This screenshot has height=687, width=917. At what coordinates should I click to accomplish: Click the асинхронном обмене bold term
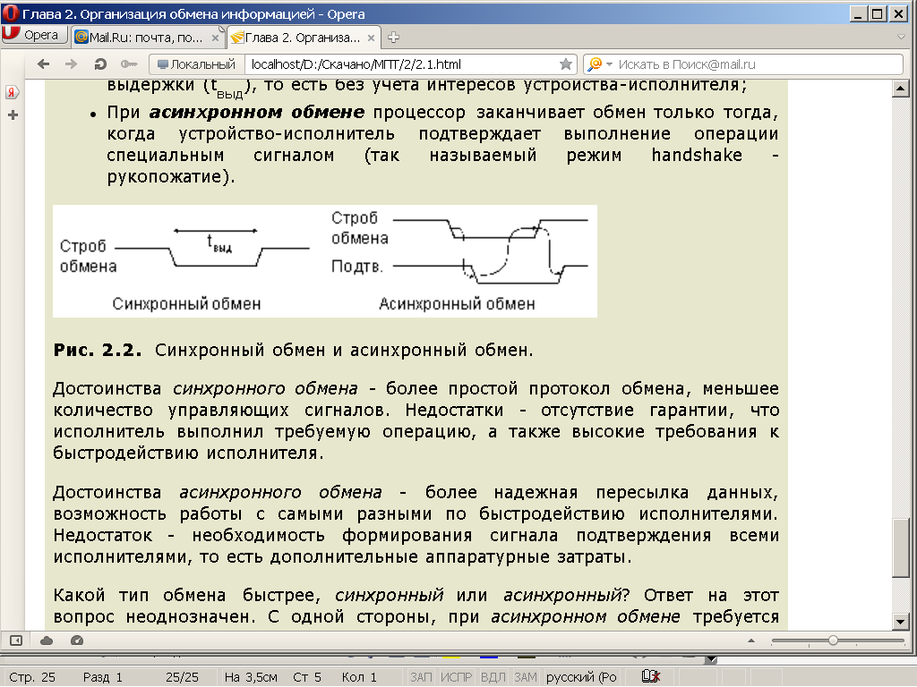(x=257, y=112)
